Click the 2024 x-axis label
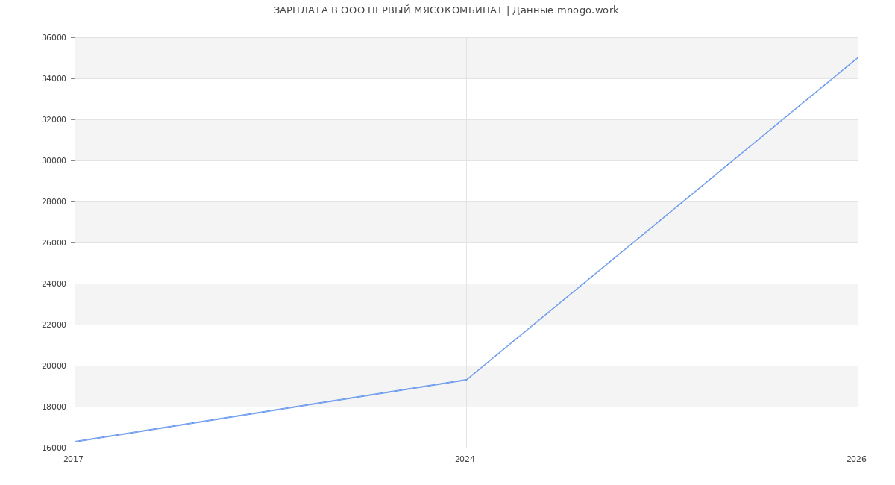 (465, 460)
